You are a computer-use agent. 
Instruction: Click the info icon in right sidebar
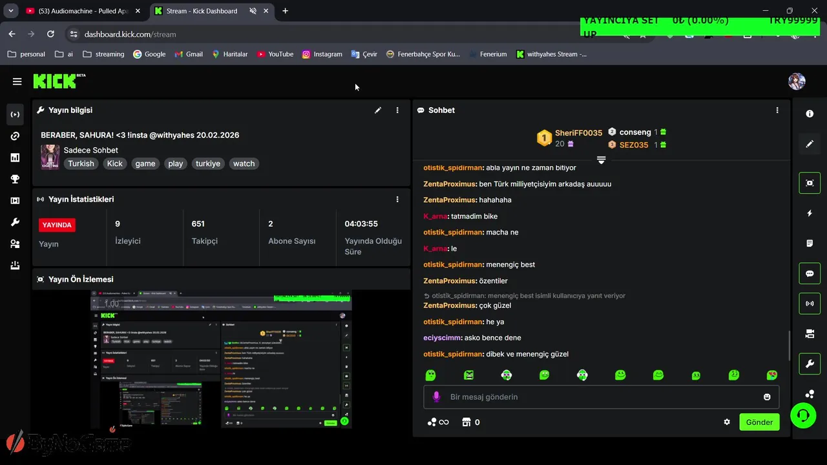(810, 114)
